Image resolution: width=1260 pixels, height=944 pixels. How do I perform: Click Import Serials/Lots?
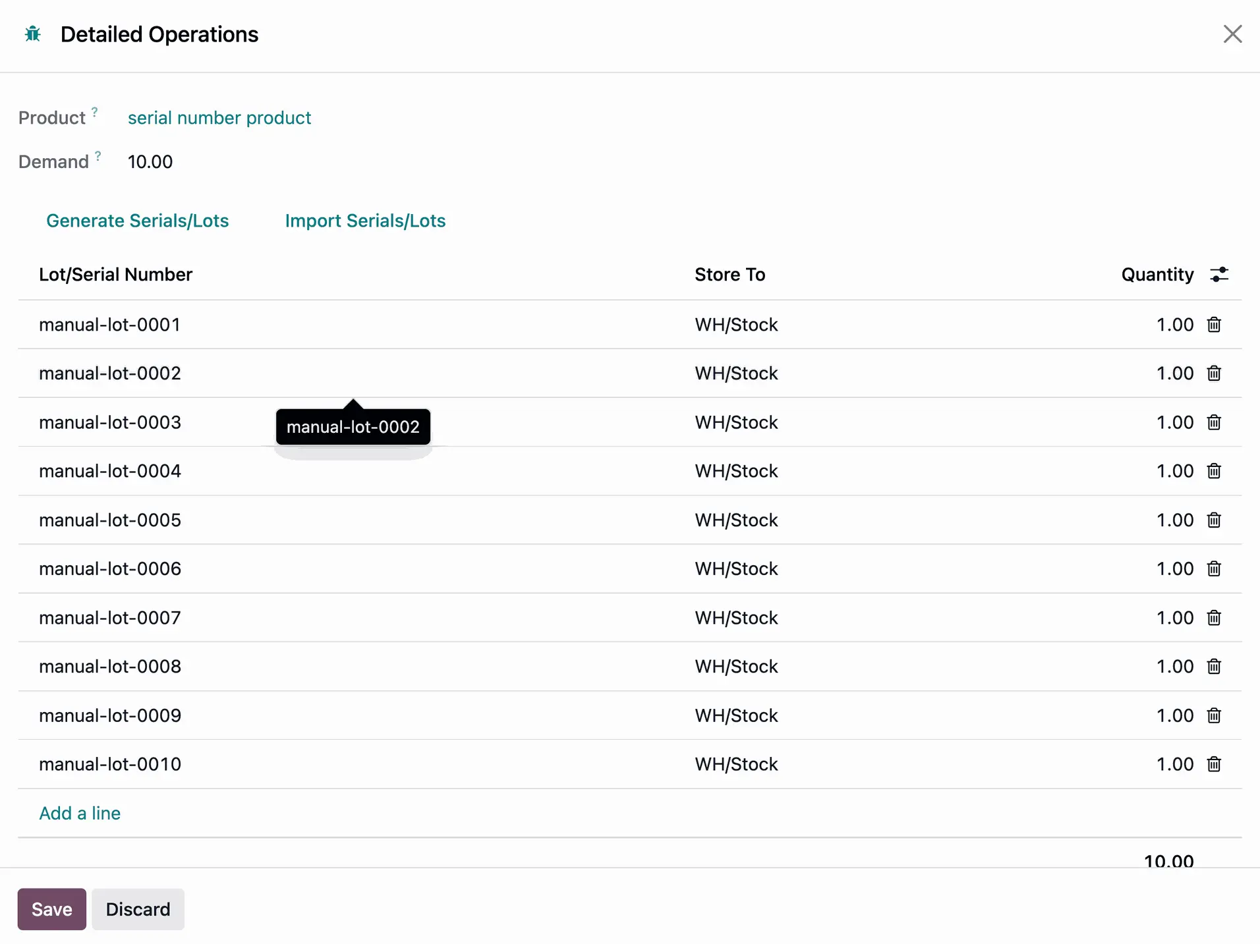coord(365,221)
